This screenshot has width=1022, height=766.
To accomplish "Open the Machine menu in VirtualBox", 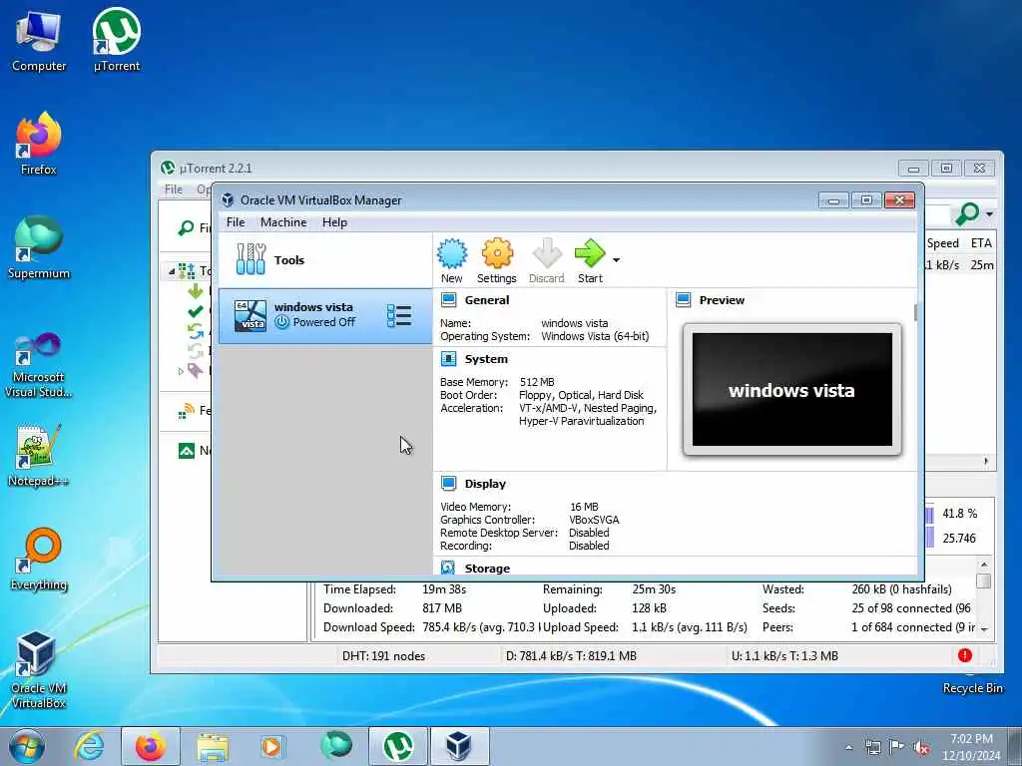I will pyautogui.click(x=283, y=222).
